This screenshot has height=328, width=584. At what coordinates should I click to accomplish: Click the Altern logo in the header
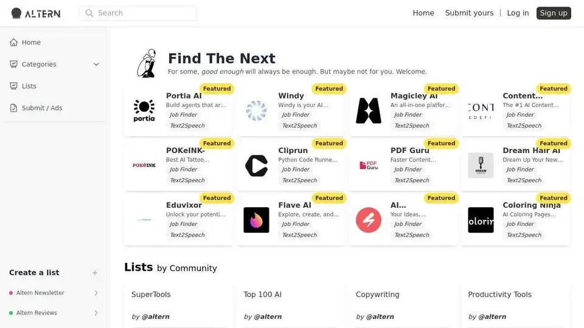click(36, 13)
